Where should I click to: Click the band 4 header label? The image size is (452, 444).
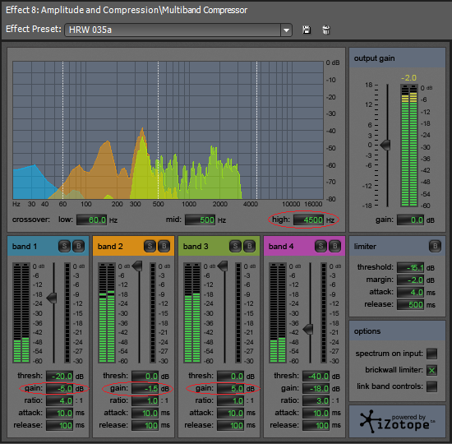pos(281,247)
